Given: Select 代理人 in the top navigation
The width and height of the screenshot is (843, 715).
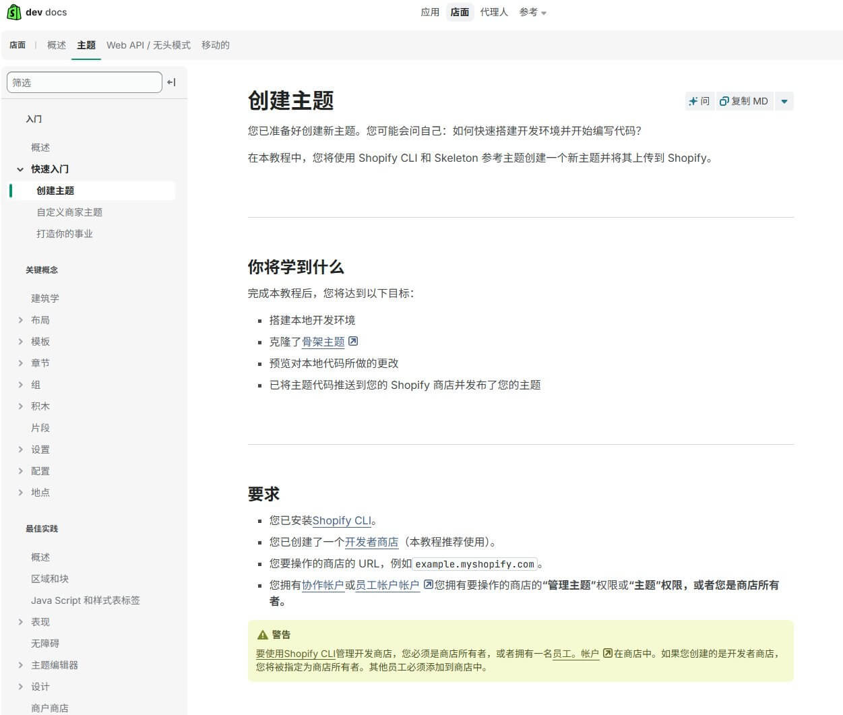Looking at the screenshot, I should coord(494,12).
